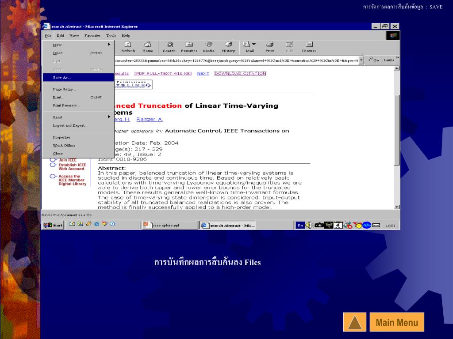Expand the address bar dropdown
The height and width of the screenshot is (339, 453).
click(361, 60)
